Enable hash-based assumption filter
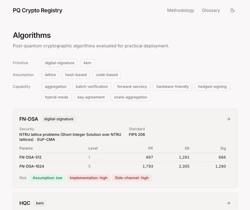The width and height of the screenshot is (250, 210). [76, 75]
